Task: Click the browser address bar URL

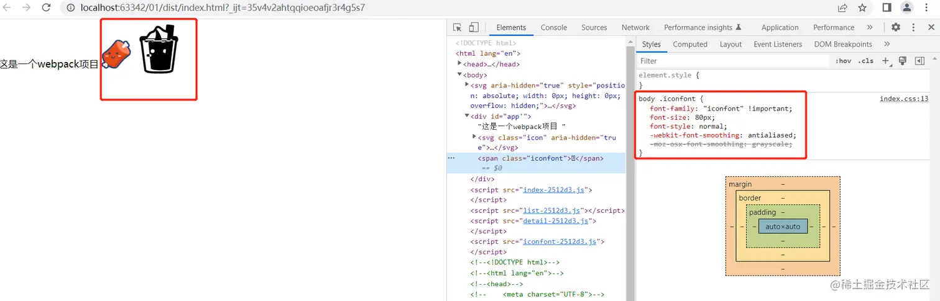Action: 223,8
